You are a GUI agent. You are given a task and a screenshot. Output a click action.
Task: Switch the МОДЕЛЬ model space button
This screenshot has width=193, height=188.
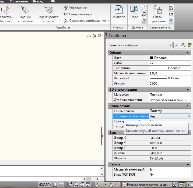(x=45, y=185)
